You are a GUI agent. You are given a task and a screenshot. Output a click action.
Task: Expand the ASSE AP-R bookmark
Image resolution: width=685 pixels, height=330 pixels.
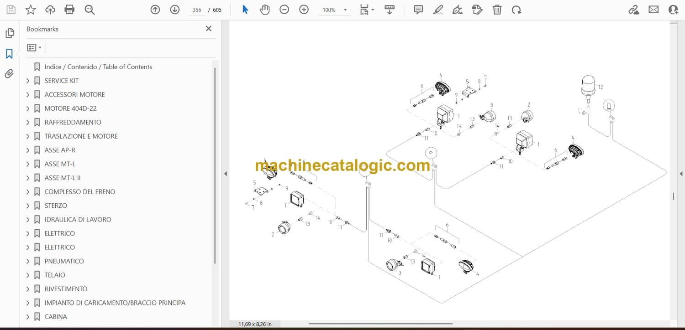28,150
